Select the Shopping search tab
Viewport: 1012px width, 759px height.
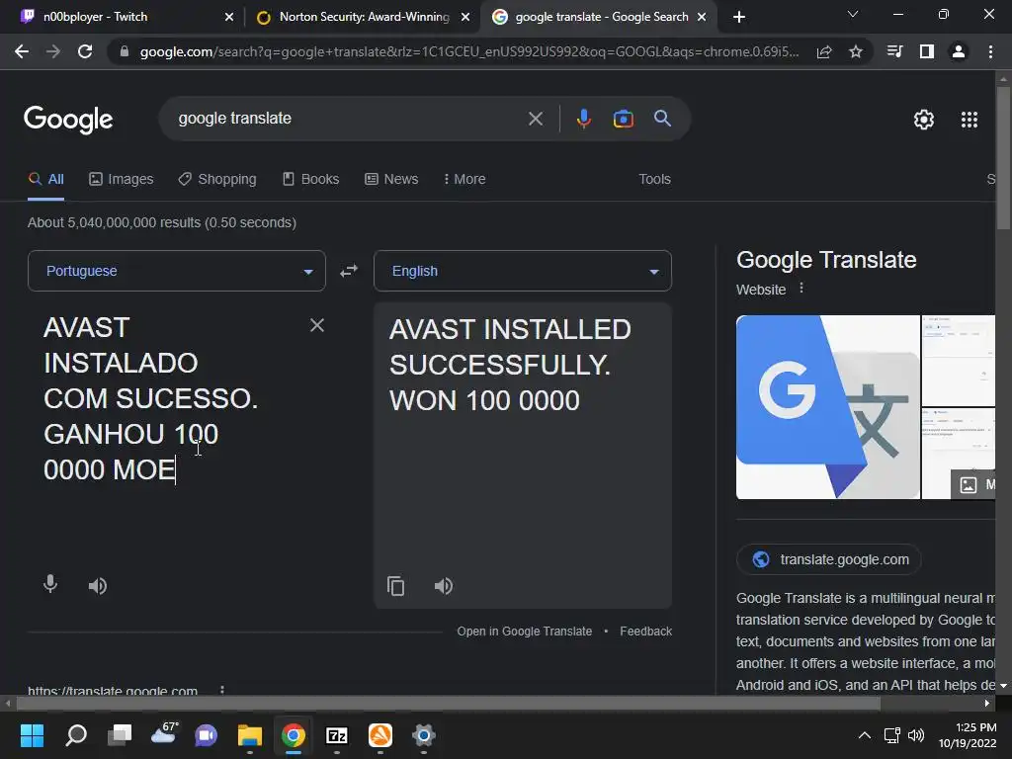tap(217, 180)
